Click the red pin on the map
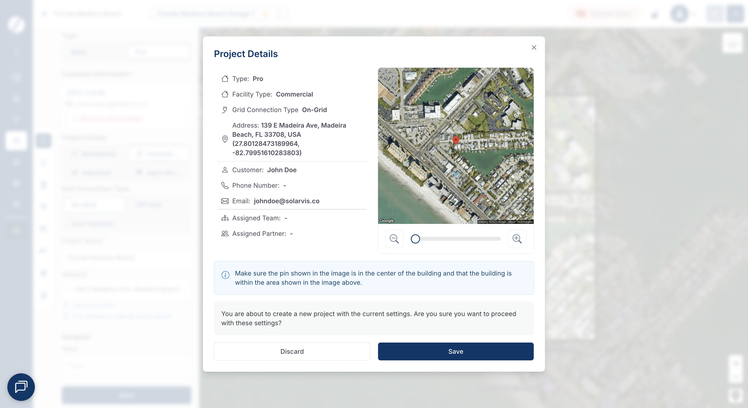 pyautogui.click(x=456, y=140)
